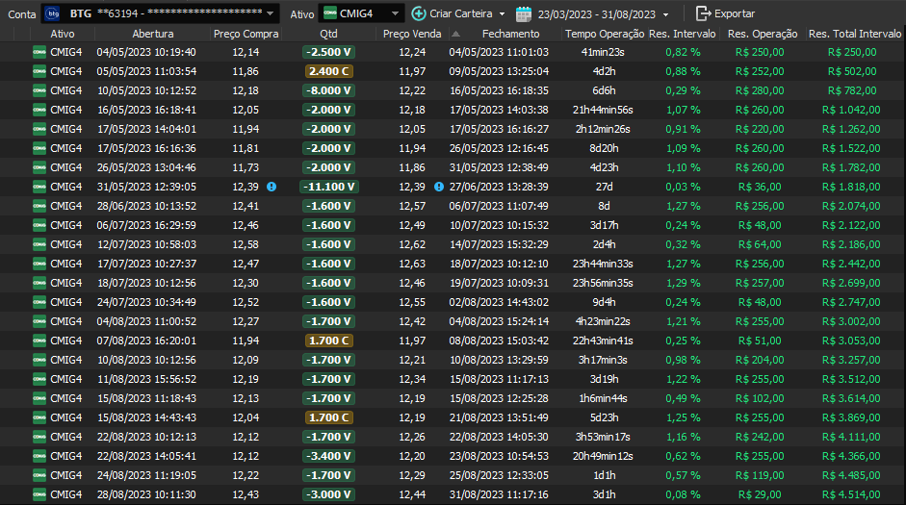
Task: Click the Exportar export icon
Action: (x=703, y=13)
